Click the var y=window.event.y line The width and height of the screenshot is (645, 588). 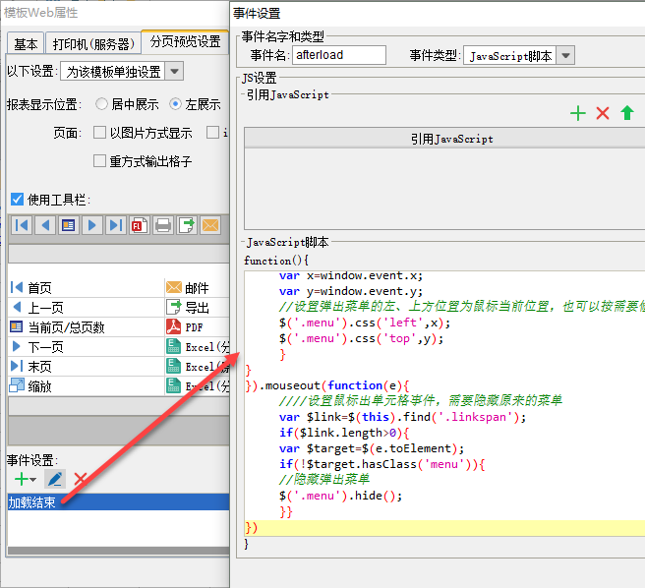coord(350,291)
